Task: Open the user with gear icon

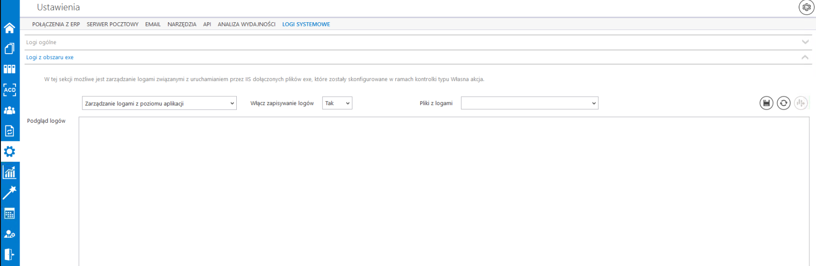Action: 10,234
